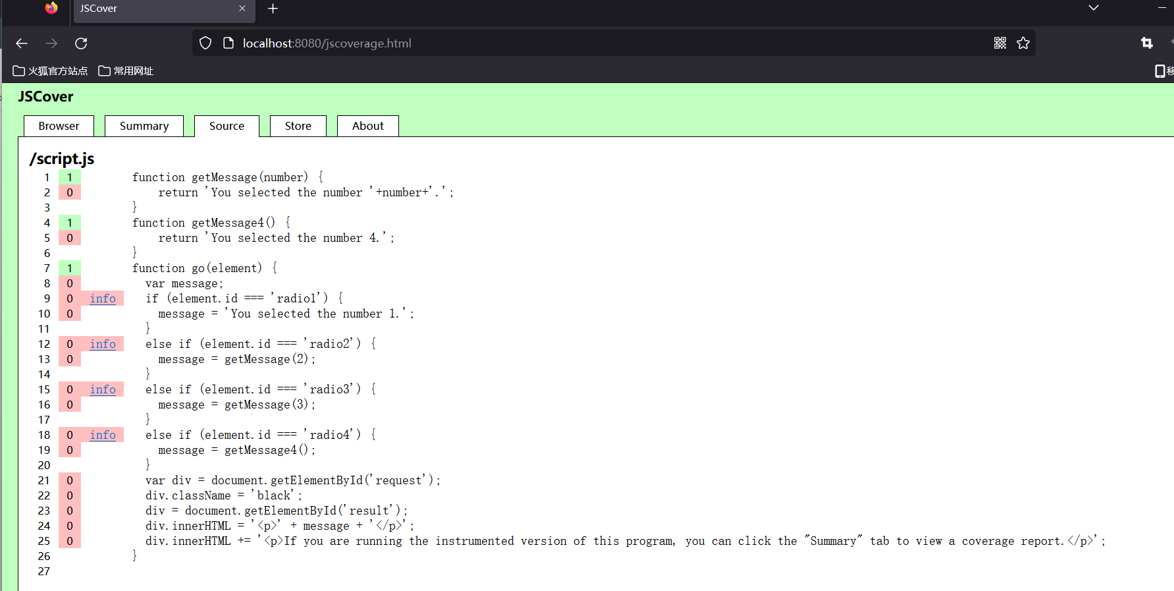
Task: Open the shield tracking protection icon
Action: click(x=205, y=43)
